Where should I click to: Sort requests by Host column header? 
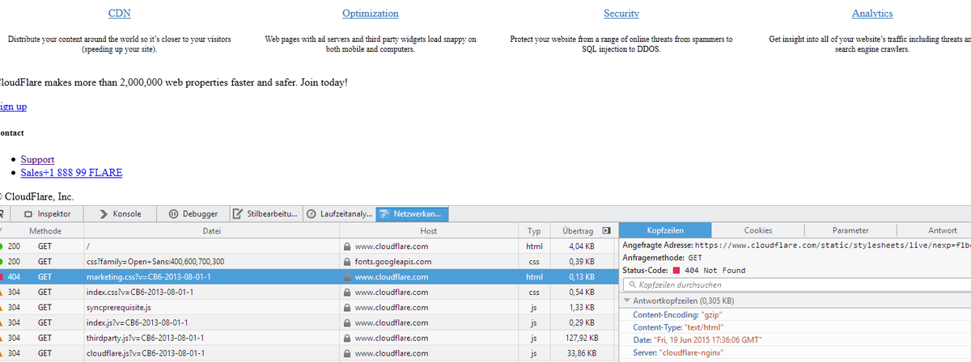(x=428, y=231)
